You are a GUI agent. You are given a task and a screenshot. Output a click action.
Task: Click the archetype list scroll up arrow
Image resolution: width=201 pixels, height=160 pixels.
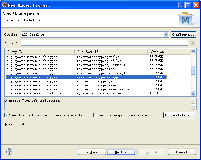[193, 51]
